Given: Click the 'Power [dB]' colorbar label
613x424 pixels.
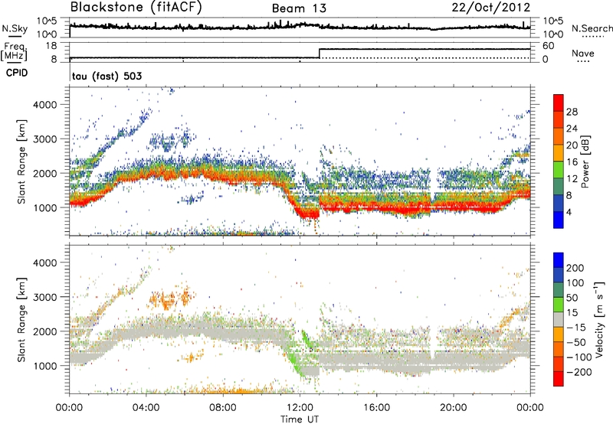Looking at the screenshot, I should [x=585, y=161].
